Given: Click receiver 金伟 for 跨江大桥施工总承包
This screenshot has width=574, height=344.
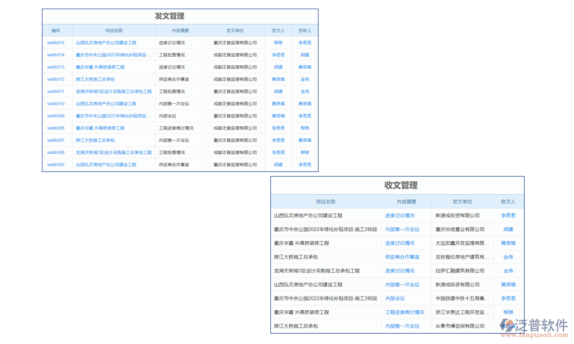Looking at the screenshot, I should tap(508, 257).
